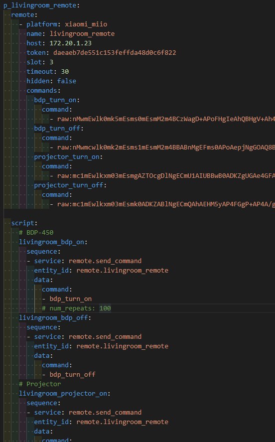Click the script key

point(22,223)
